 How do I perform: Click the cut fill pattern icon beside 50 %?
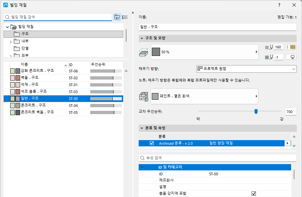[144, 52]
